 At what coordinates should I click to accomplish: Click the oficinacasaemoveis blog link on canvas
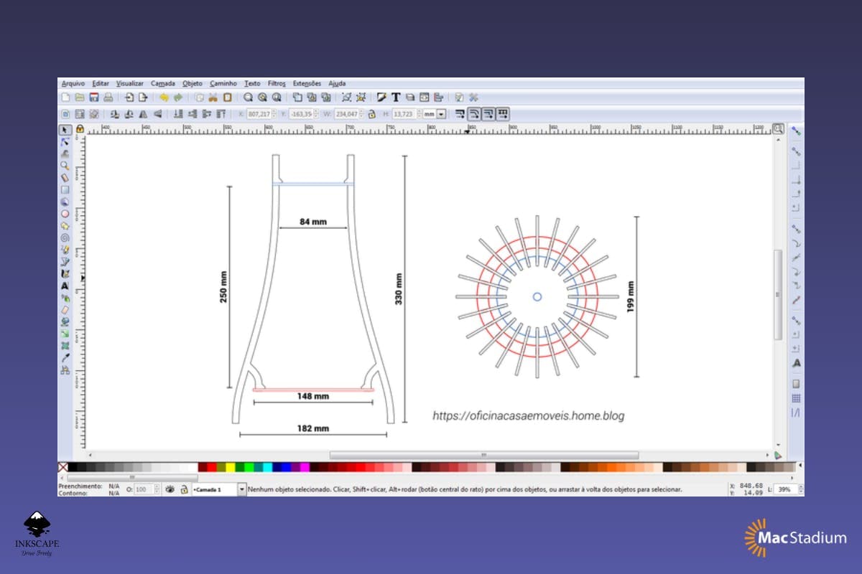point(529,416)
